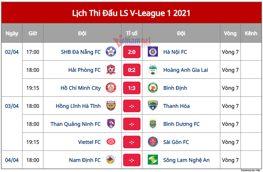Open the 2:0 score match details
Viewport: 263px width, 172px height.
tap(132, 52)
